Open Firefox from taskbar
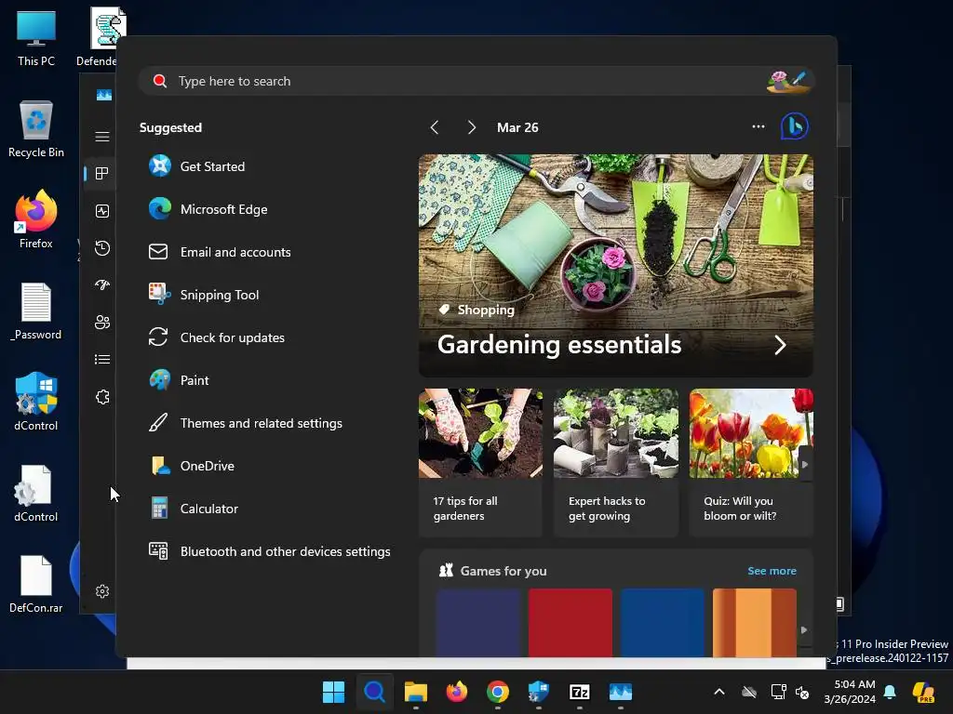 tap(456, 692)
